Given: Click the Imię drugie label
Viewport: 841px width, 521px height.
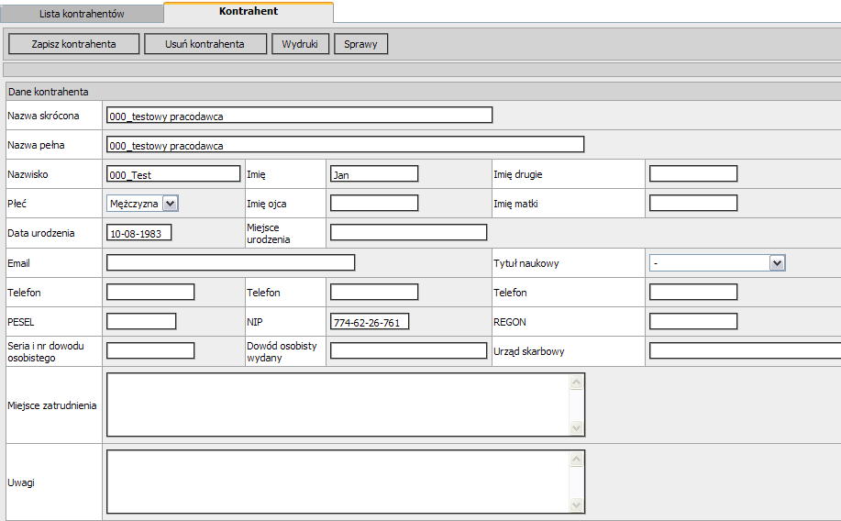Looking at the screenshot, I should point(517,174).
